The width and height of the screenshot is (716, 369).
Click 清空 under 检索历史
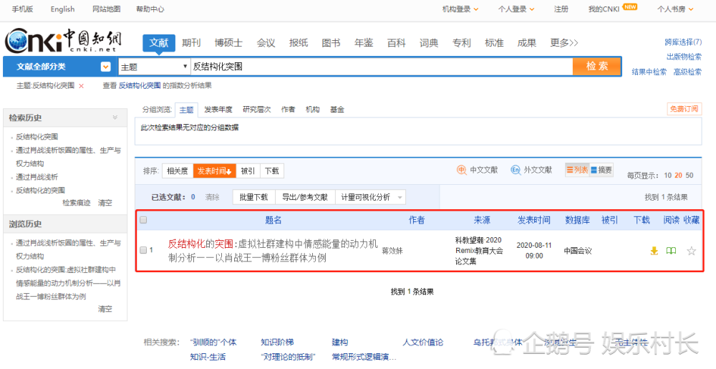point(105,203)
